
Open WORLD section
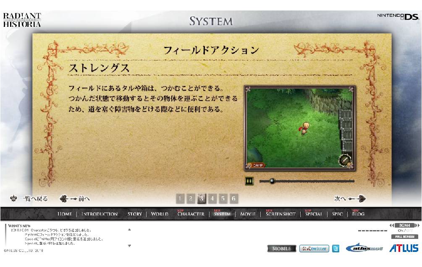coord(160,214)
